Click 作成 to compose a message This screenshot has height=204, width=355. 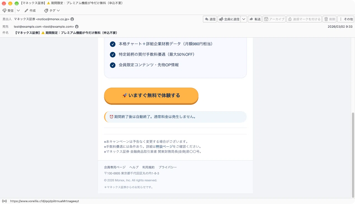30,11
